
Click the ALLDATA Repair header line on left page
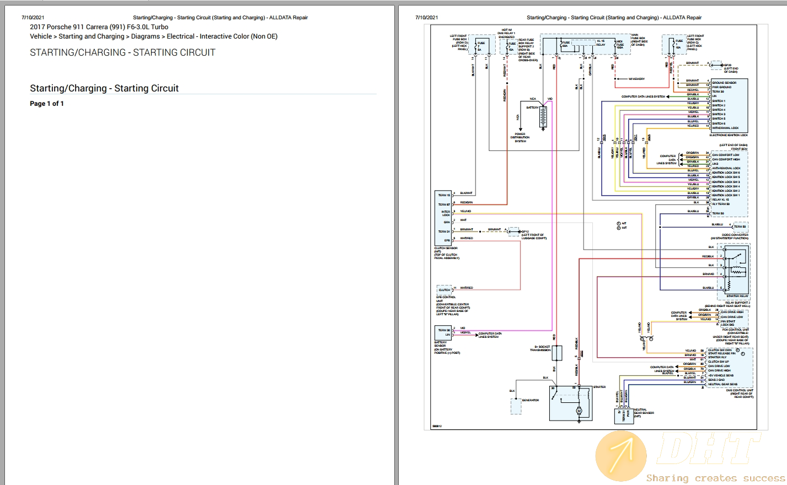[220, 18]
